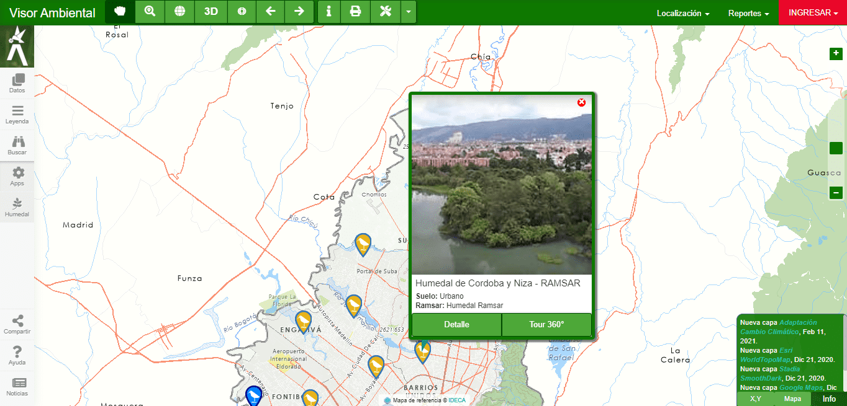Open the Tour 360° view
Viewport: 847px width, 406px height.
(x=546, y=325)
